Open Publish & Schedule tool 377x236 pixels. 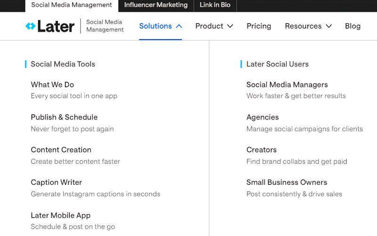pos(64,117)
